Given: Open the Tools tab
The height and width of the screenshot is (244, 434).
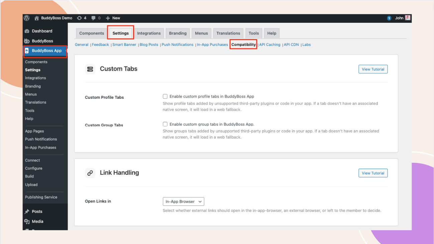Looking at the screenshot, I should coord(254,33).
